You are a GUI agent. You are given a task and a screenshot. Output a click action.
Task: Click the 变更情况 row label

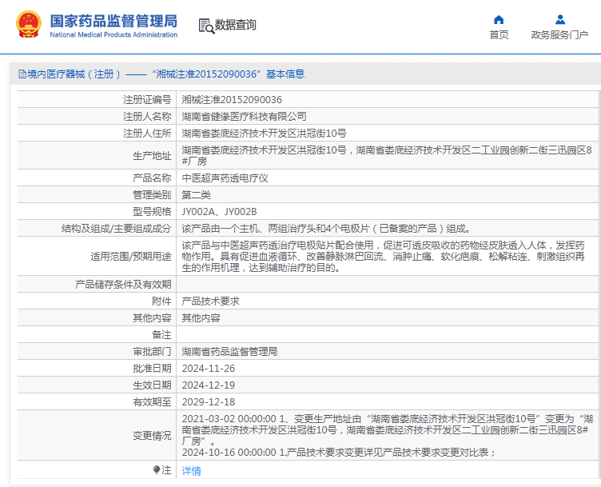click(152, 436)
